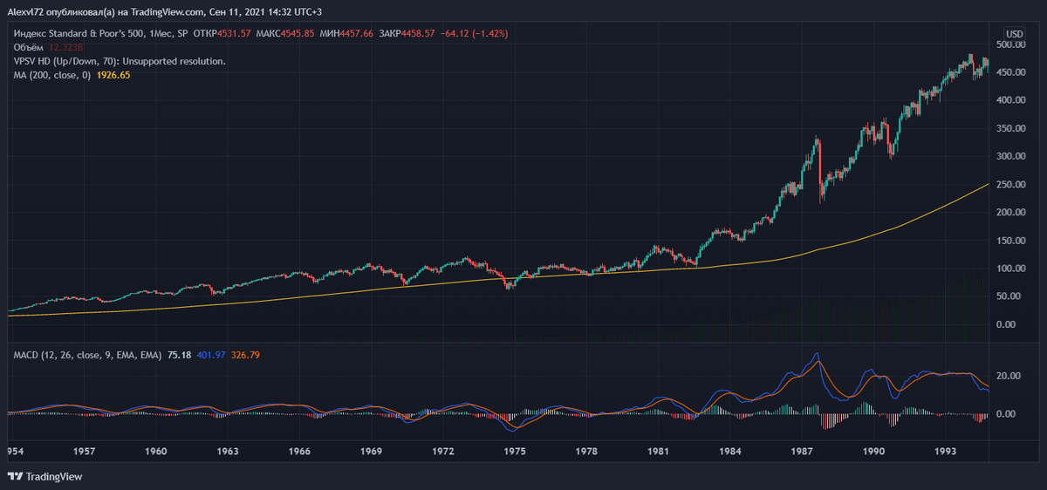Image resolution: width=1047 pixels, height=490 pixels.
Task: Click the 1981 time axis label
Action: pyautogui.click(x=659, y=452)
